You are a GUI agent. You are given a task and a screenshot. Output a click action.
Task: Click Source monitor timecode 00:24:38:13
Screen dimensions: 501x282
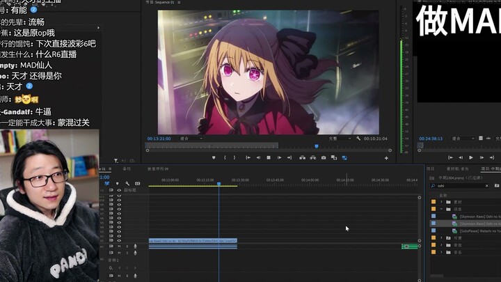coord(431,139)
